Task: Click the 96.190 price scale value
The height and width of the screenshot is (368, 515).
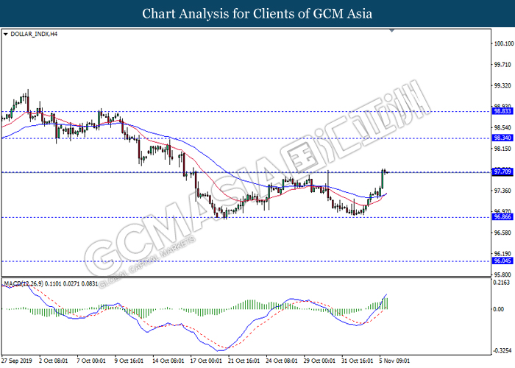Action: [502, 254]
